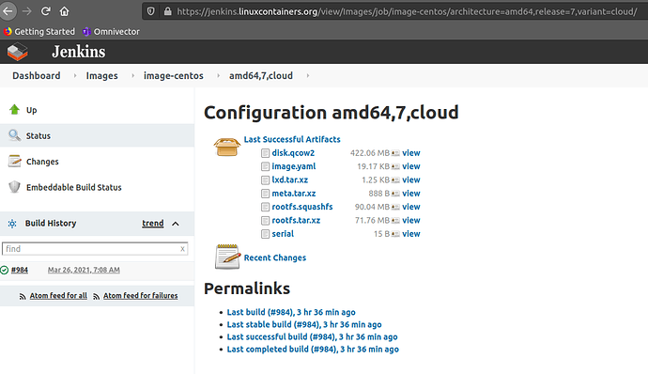View image.yaml contents

[x=411, y=166]
